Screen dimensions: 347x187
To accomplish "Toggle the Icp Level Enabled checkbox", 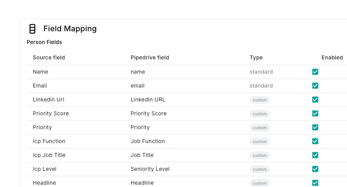I will (x=315, y=169).
